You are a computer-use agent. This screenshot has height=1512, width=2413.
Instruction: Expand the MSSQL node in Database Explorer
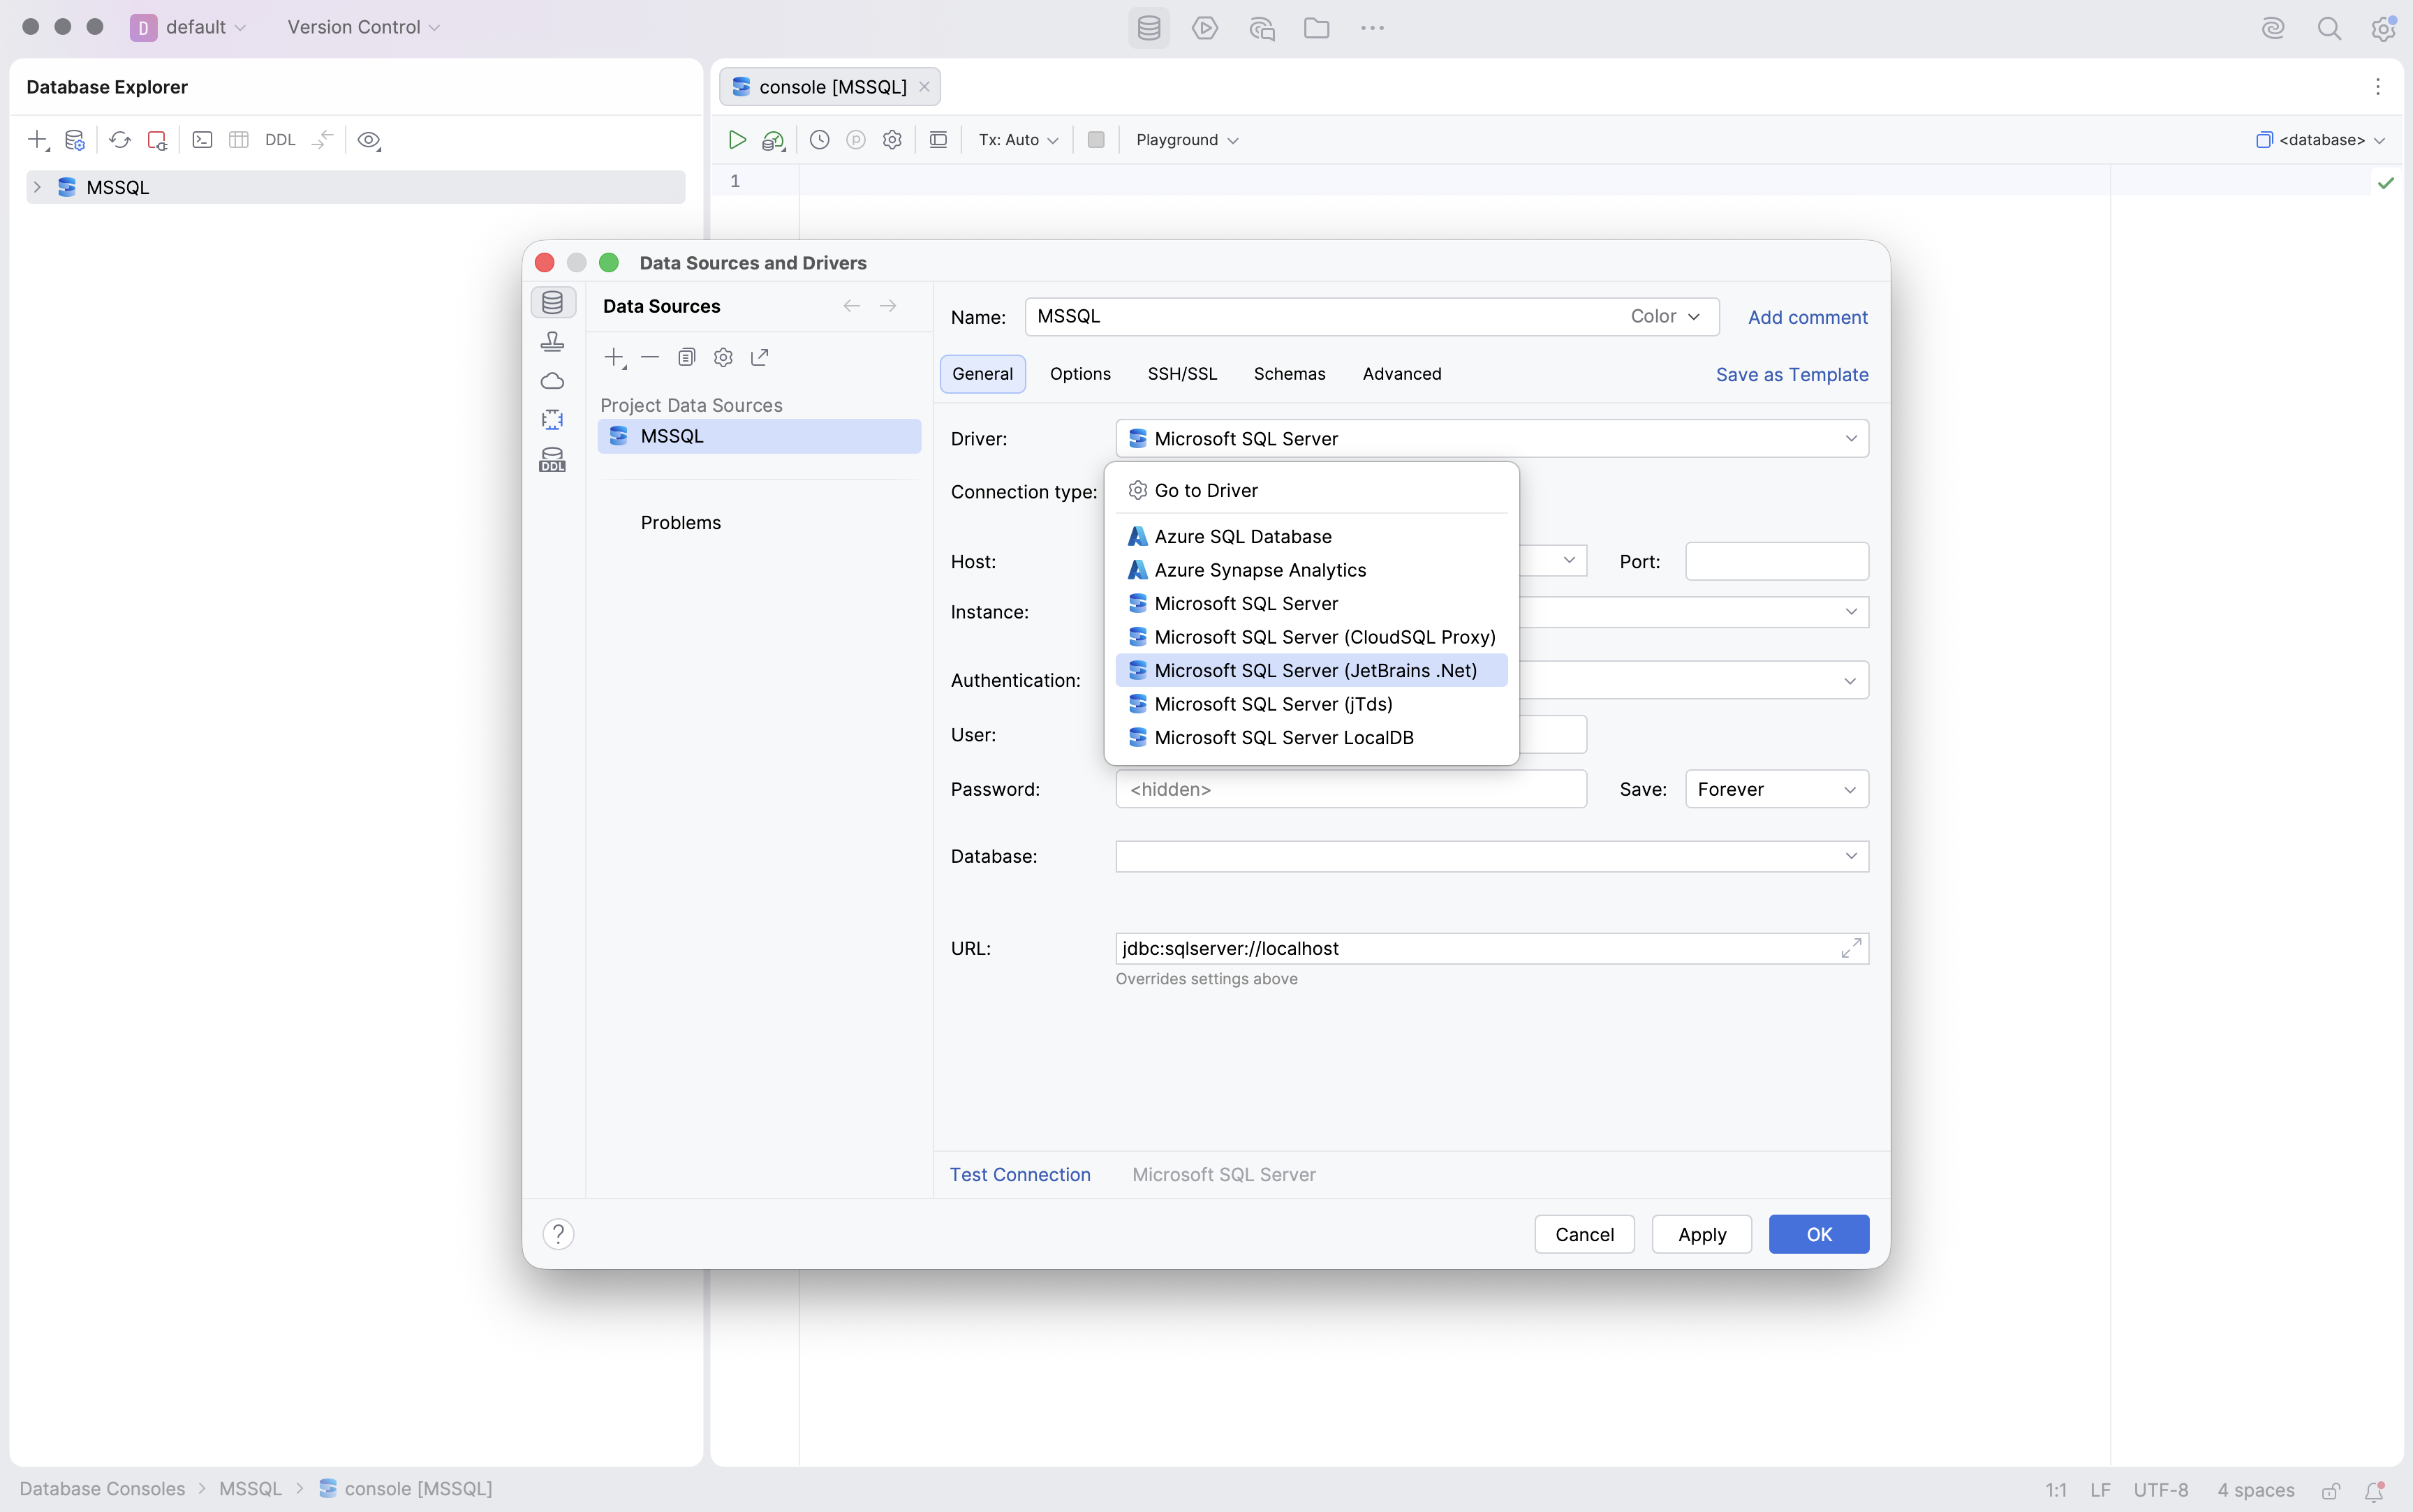pyautogui.click(x=37, y=187)
